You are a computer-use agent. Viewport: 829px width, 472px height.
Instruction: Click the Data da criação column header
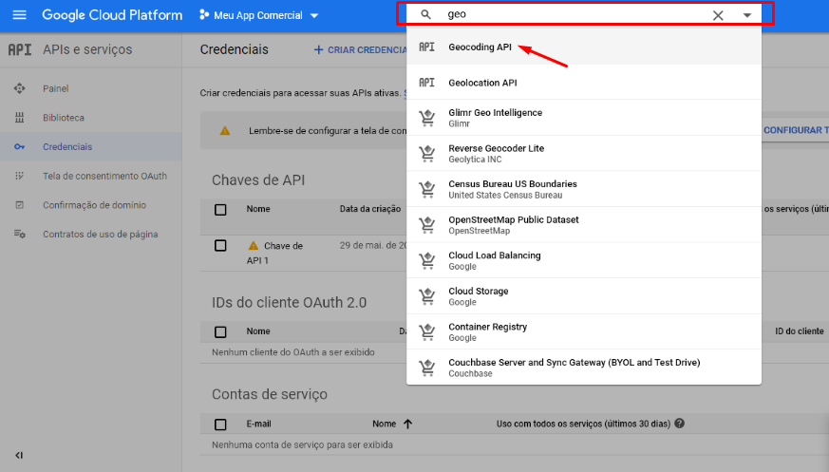[x=370, y=209]
